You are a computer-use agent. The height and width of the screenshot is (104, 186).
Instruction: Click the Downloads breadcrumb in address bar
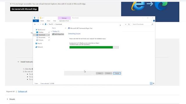pyautogui.click(x=59, y=24)
